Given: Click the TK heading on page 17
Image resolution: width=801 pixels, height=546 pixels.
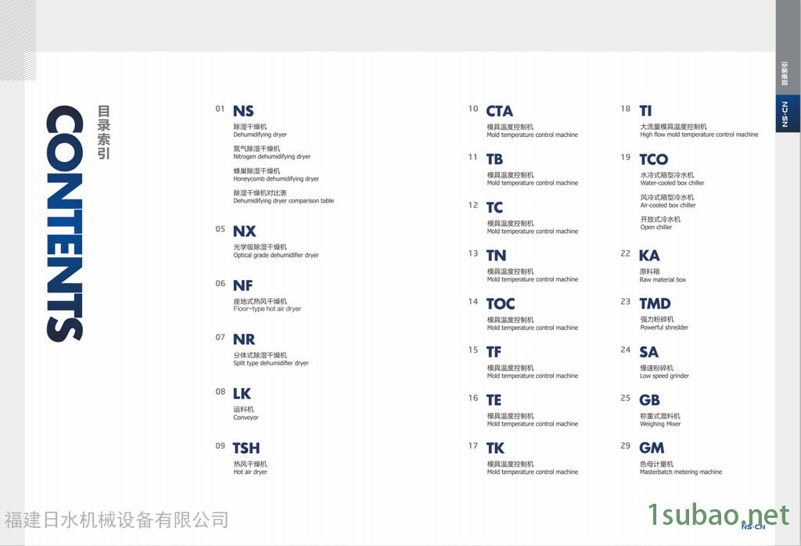Looking at the screenshot, I should (495, 448).
